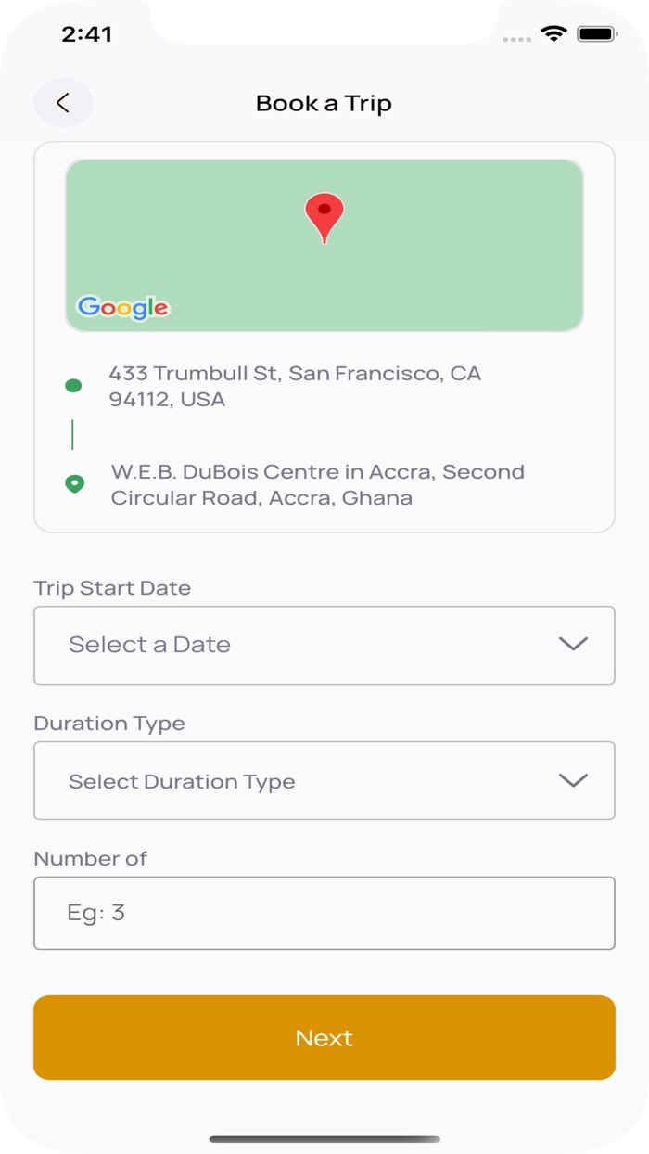Tap the back arrow button
Image resolution: width=649 pixels, height=1154 pixels.
click(63, 103)
